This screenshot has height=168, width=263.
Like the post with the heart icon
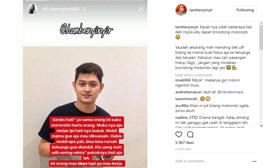179,134
